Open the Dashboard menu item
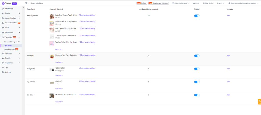This screenshot has width=261, height=115. pos(11,9)
